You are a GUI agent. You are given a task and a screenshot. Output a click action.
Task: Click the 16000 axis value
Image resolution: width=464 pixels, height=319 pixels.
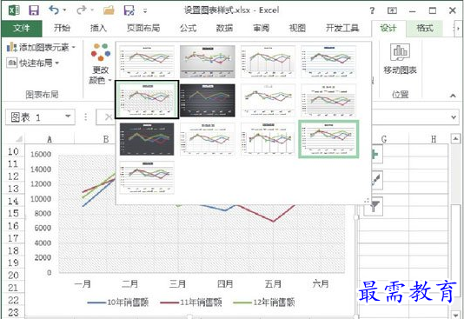[x=41, y=154]
